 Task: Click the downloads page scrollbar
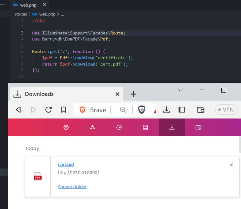point(240,144)
